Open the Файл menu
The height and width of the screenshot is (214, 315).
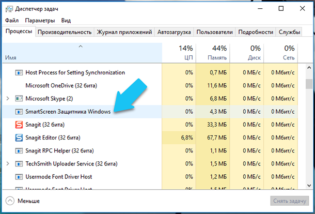(12, 21)
